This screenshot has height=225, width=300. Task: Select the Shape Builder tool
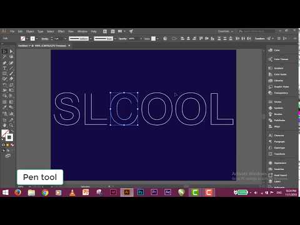point(4,96)
